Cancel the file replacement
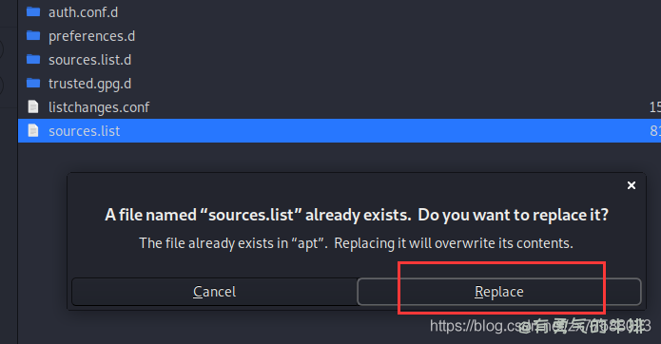 coord(215,292)
